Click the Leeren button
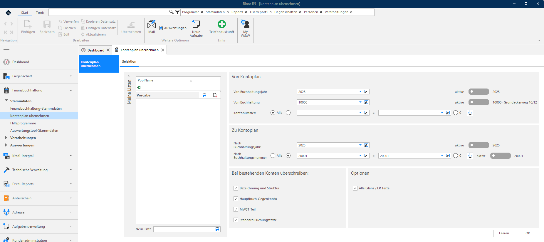Viewport: 544px width, 242px height. [x=504, y=233]
